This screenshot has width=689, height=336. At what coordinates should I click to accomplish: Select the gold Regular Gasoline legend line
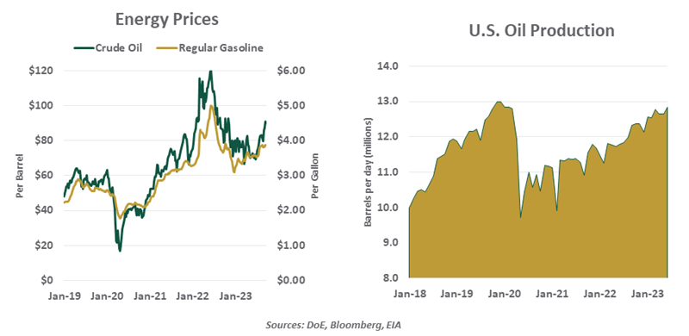point(165,48)
